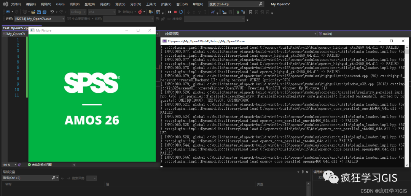Image resolution: width=411 pixels, height=196 pixels.
Task: Open the 工具(T) tools menu
Action: 151,4
